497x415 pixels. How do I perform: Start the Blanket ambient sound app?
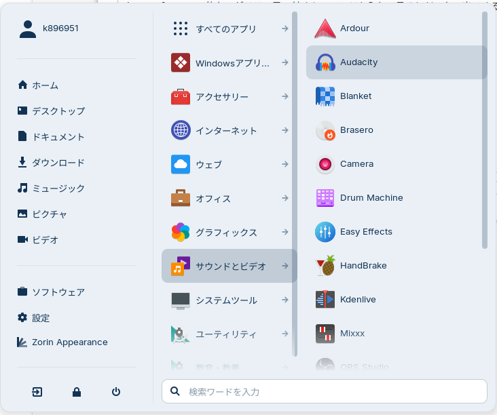(355, 96)
